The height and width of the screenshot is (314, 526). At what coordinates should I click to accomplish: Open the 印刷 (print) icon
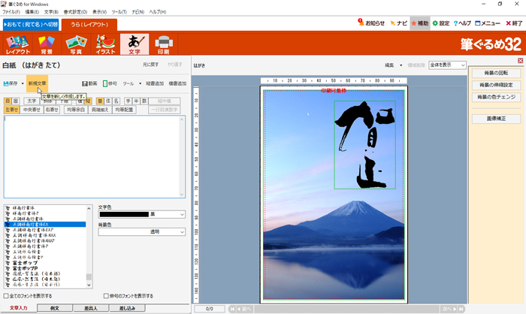point(163,45)
